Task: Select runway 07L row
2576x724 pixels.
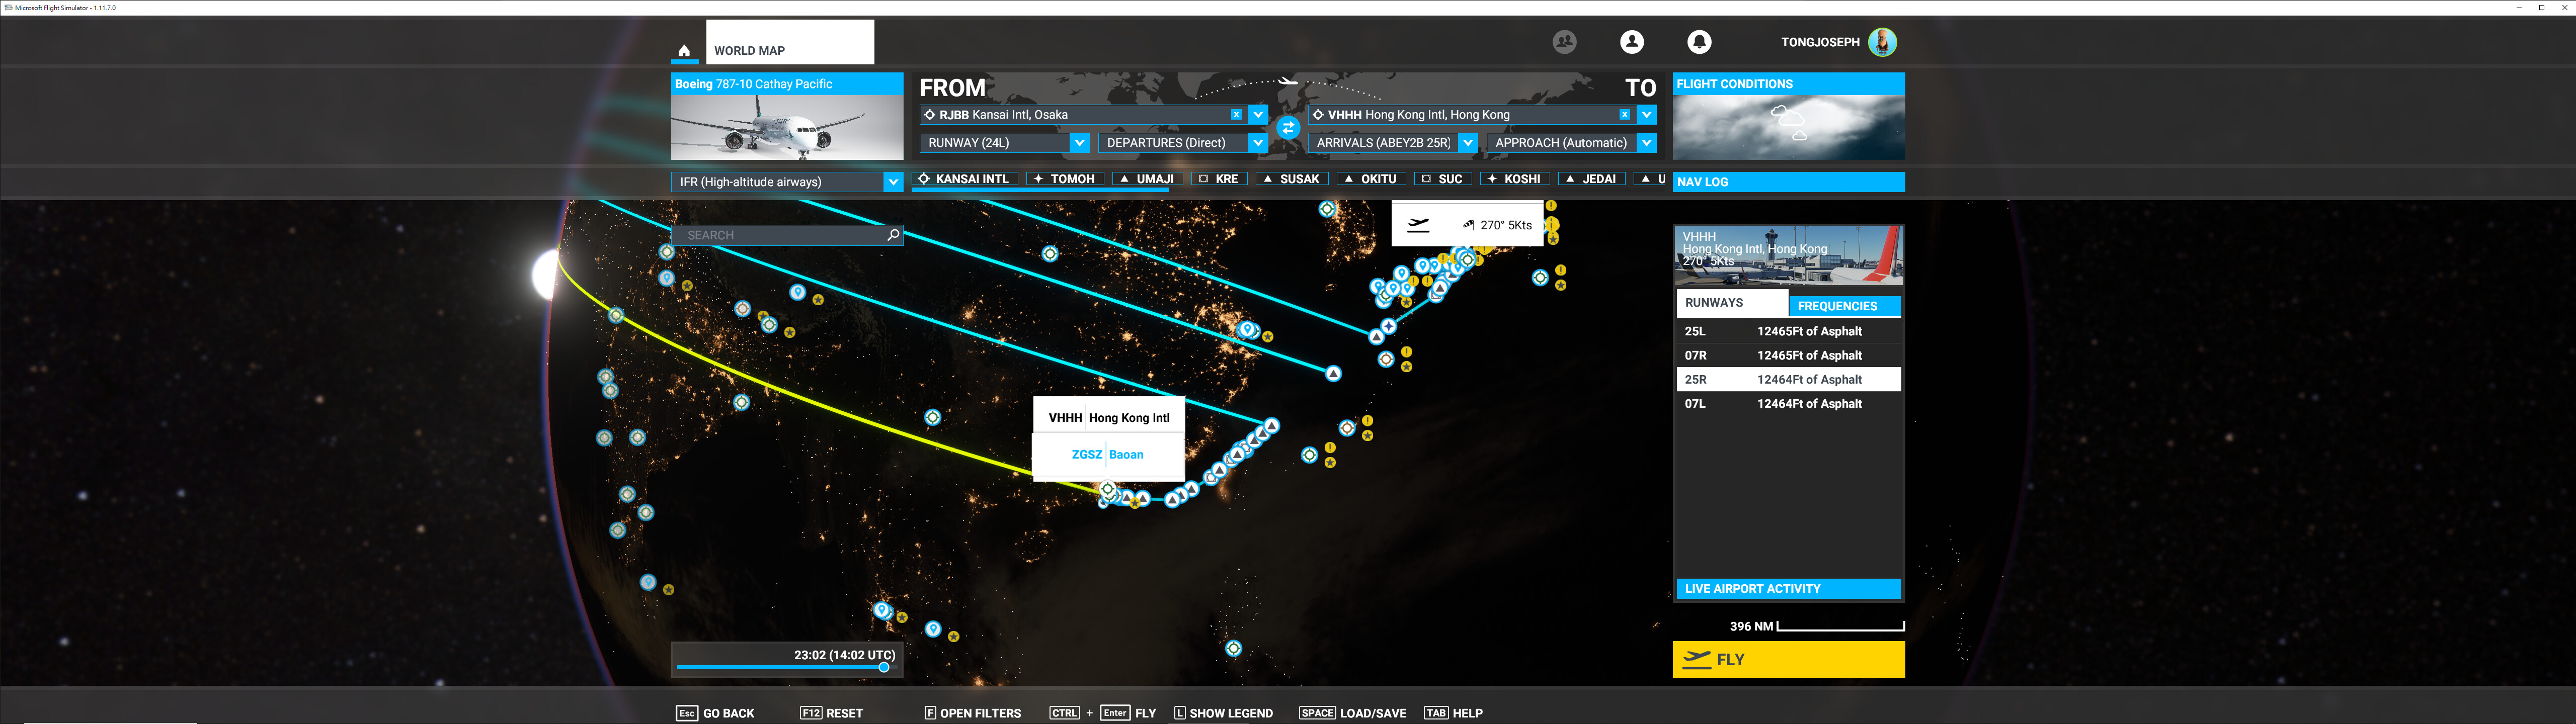Action: click(1788, 403)
